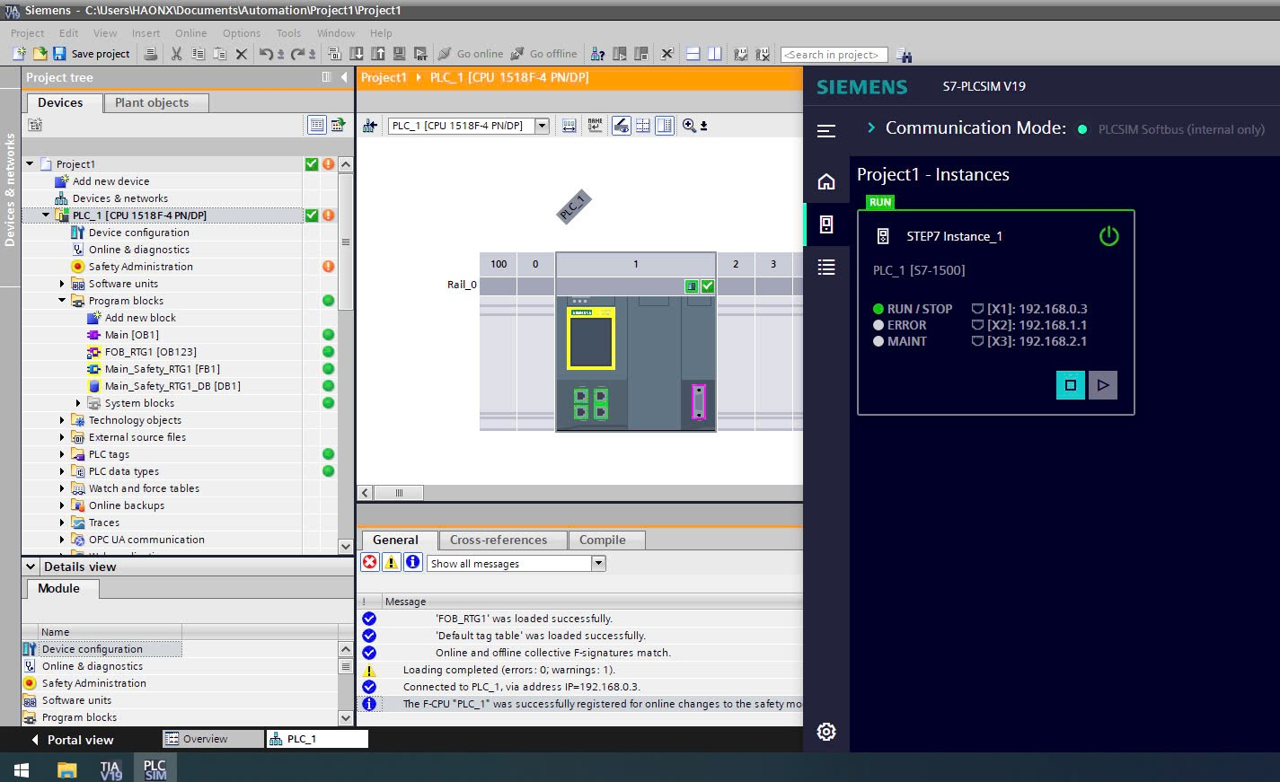Image resolution: width=1280 pixels, height=782 pixels.
Task: Click the zoom magnifier in device view
Action: pyautogui.click(x=689, y=126)
